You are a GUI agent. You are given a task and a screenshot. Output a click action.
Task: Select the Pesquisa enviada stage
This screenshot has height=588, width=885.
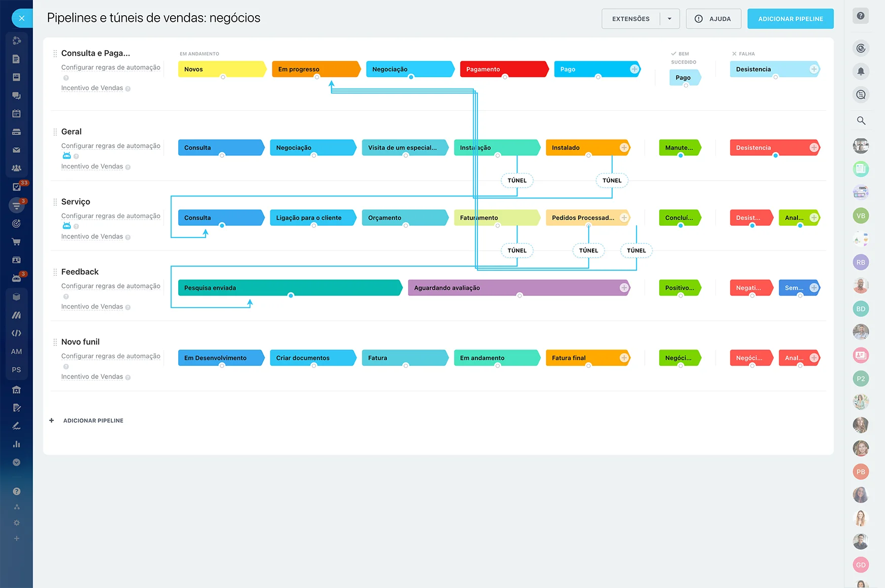click(x=290, y=288)
